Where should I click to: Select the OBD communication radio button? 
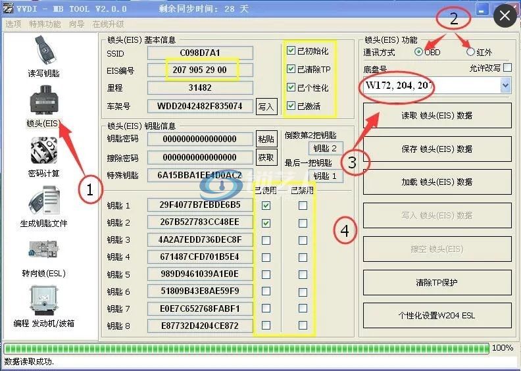pyautogui.click(x=418, y=51)
